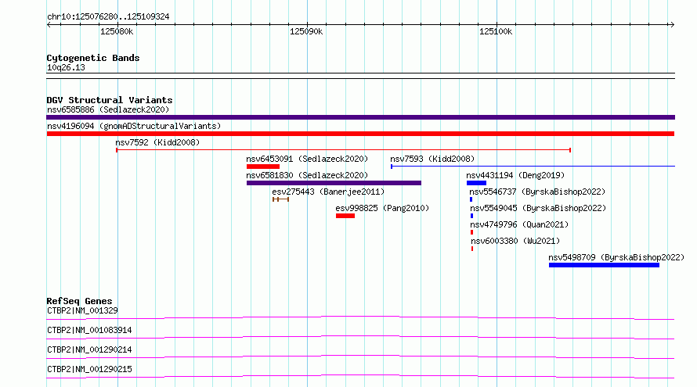This screenshot has width=697, height=387.
Task: Click the nsv4749796 (Quan2021) label
Action: click(x=520, y=224)
